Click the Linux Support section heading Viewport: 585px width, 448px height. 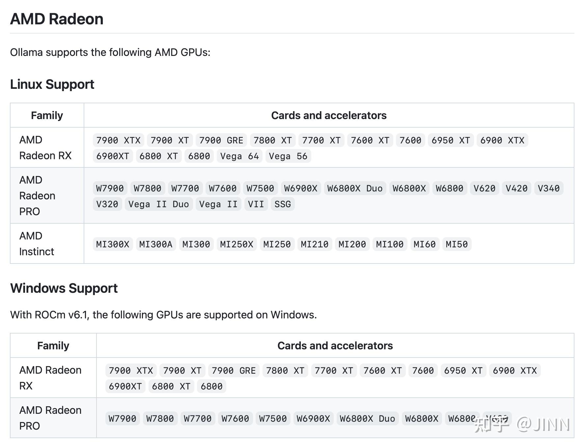(52, 85)
